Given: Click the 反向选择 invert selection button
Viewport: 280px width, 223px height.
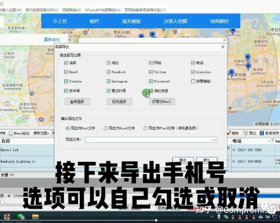Looking at the screenshot, I should (x=119, y=102).
